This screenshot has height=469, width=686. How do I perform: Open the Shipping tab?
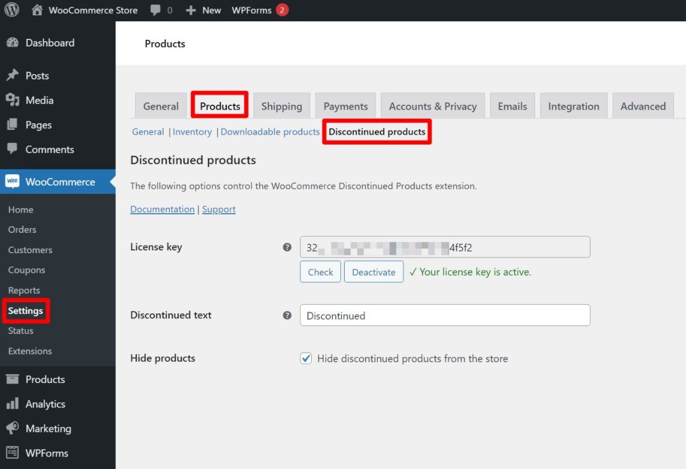(282, 106)
